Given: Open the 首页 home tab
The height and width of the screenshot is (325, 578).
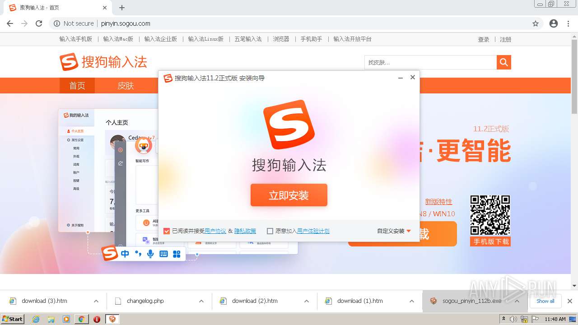Looking at the screenshot, I should [77, 86].
